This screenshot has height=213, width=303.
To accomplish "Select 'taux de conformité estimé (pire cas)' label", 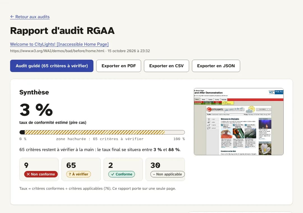I will (53, 122).
